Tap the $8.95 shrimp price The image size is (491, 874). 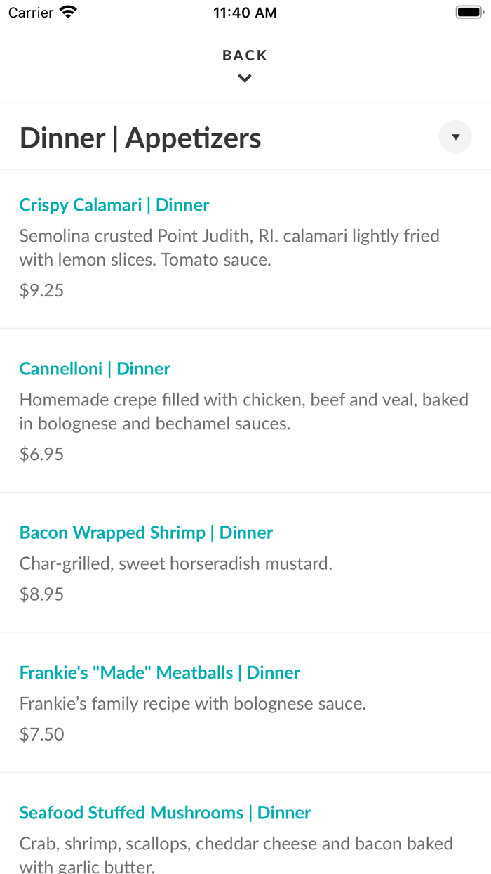tap(41, 594)
